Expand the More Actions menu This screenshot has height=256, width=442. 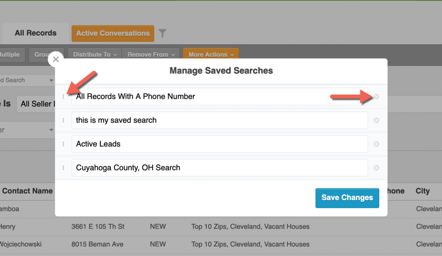[211, 55]
